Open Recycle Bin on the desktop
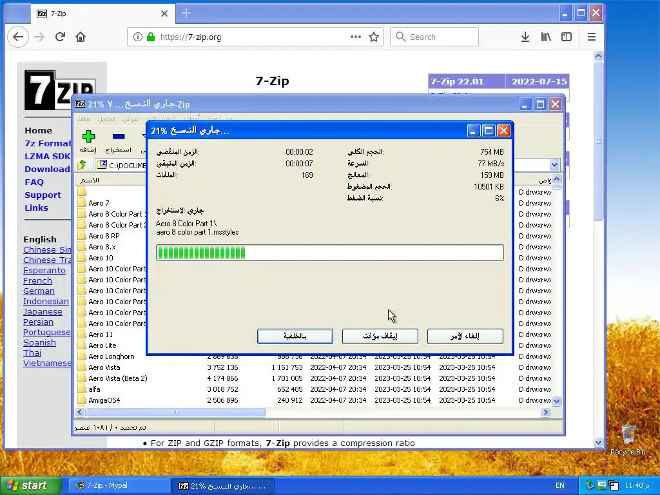The image size is (660, 495). tap(628, 440)
